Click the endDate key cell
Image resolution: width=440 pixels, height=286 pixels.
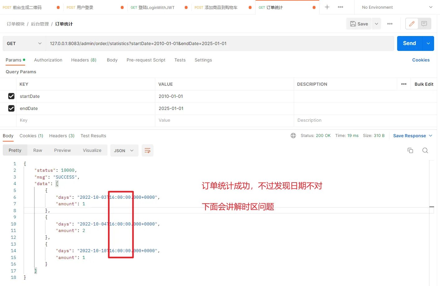(85, 108)
